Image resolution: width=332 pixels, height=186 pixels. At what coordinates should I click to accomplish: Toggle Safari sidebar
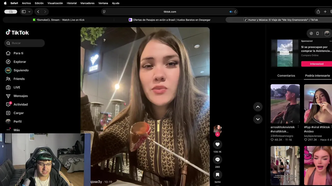click(x=24, y=12)
